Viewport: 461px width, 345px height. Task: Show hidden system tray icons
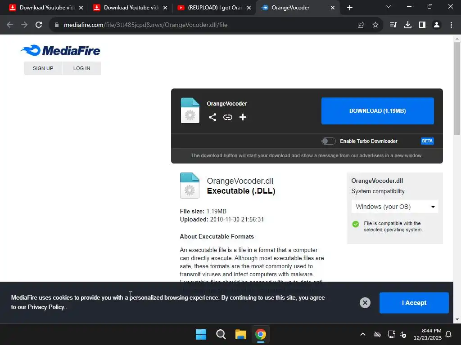[363, 334]
